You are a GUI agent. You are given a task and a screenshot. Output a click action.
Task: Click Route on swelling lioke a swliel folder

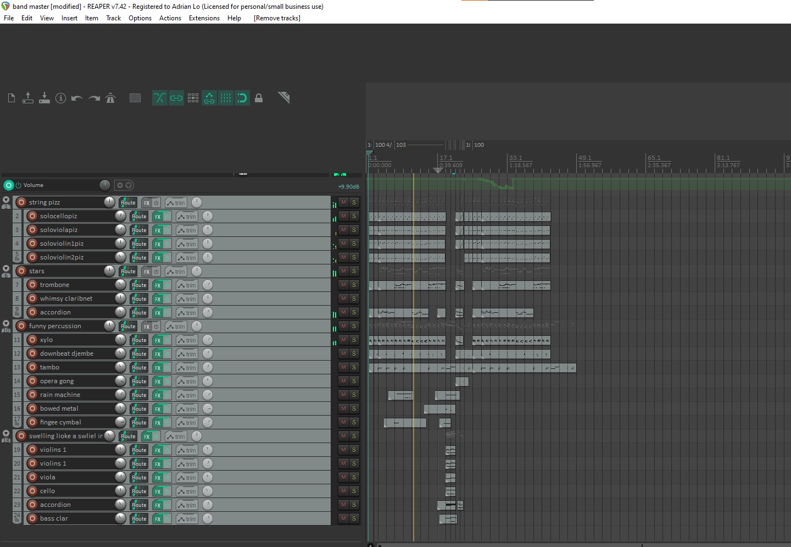(128, 437)
